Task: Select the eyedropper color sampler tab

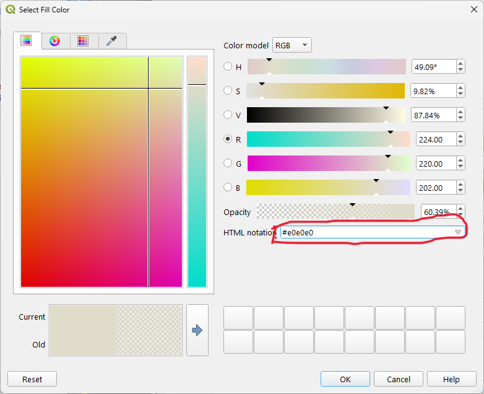Action: click(x=111, y=41)
